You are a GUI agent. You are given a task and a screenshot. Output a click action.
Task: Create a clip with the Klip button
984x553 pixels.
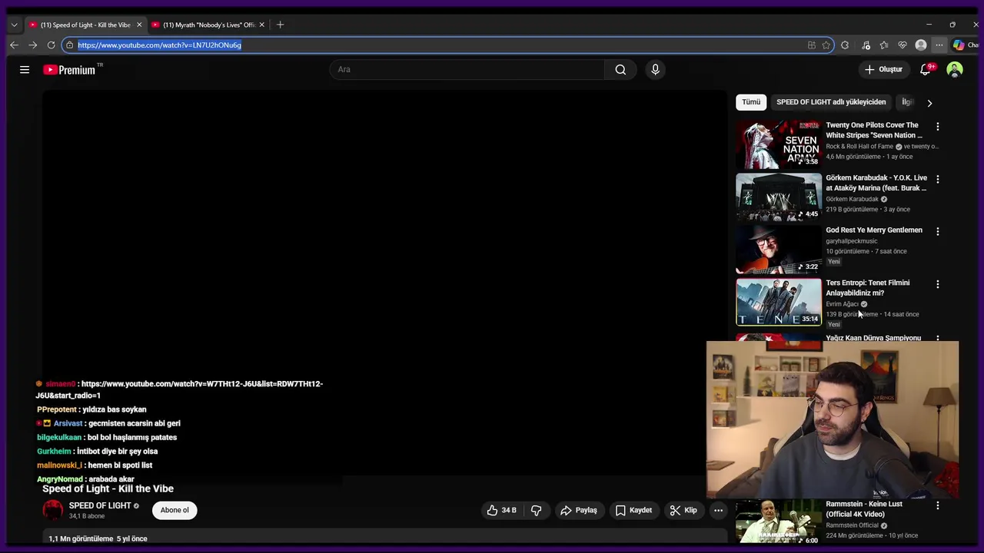(x=683, y=510)
